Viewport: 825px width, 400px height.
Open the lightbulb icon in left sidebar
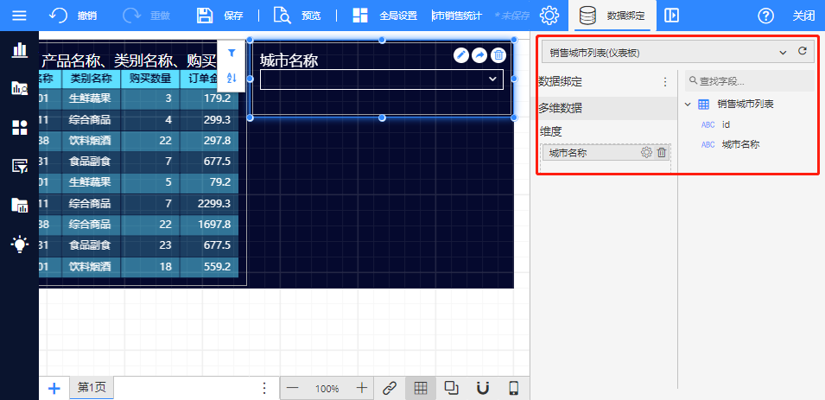pos(19,244)
